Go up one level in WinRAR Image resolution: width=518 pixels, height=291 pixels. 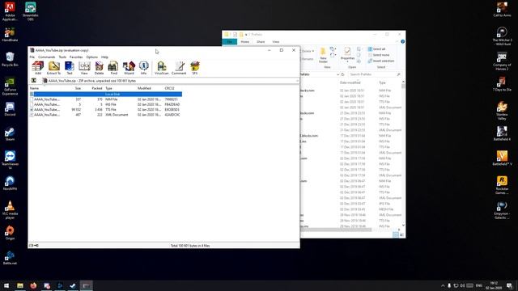pos(34,81)
